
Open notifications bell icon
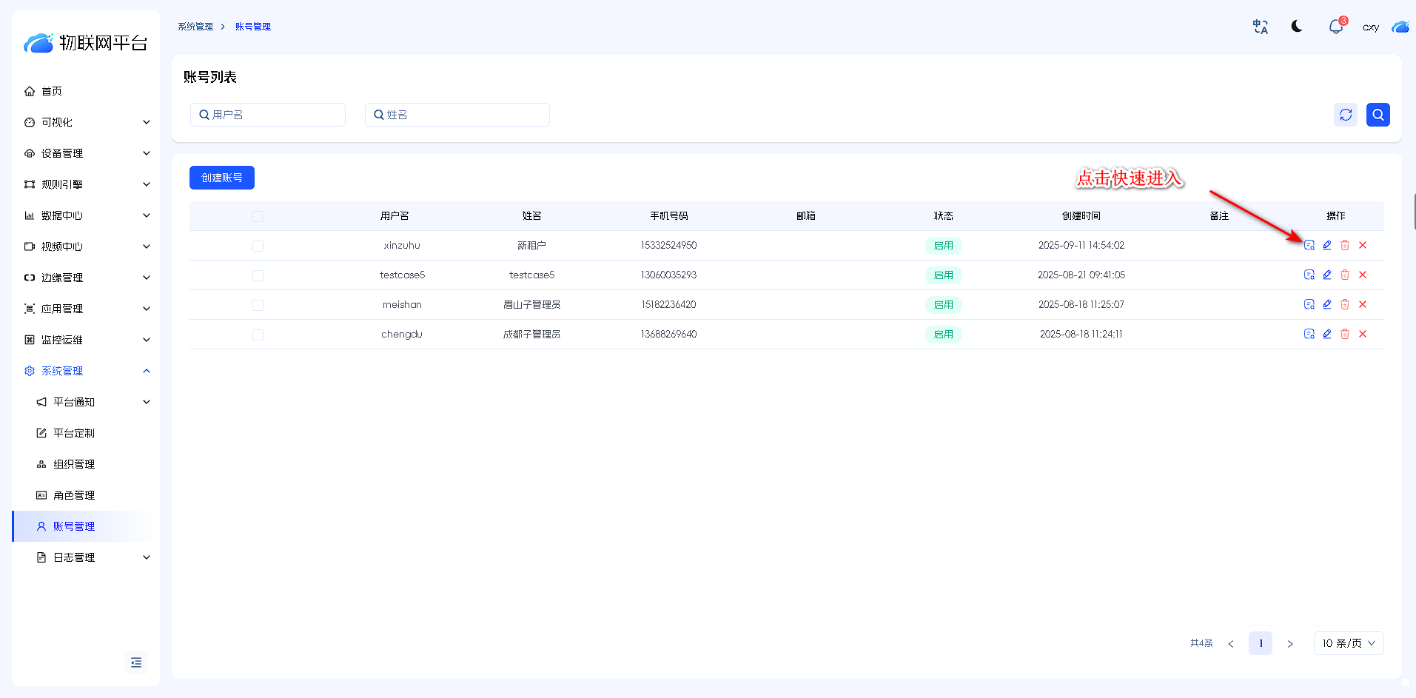[x=1335, y=27]
